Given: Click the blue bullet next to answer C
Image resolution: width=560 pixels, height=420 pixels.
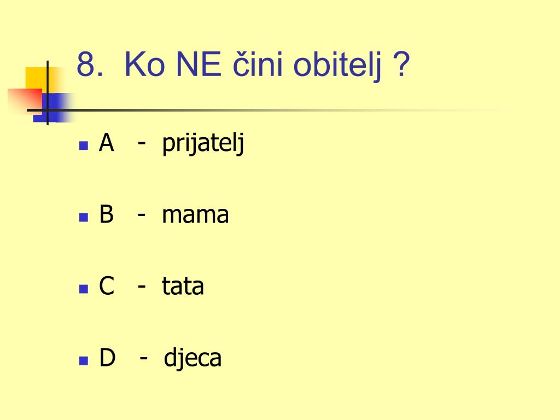Looking at the screenshot, I should point(84,289).
